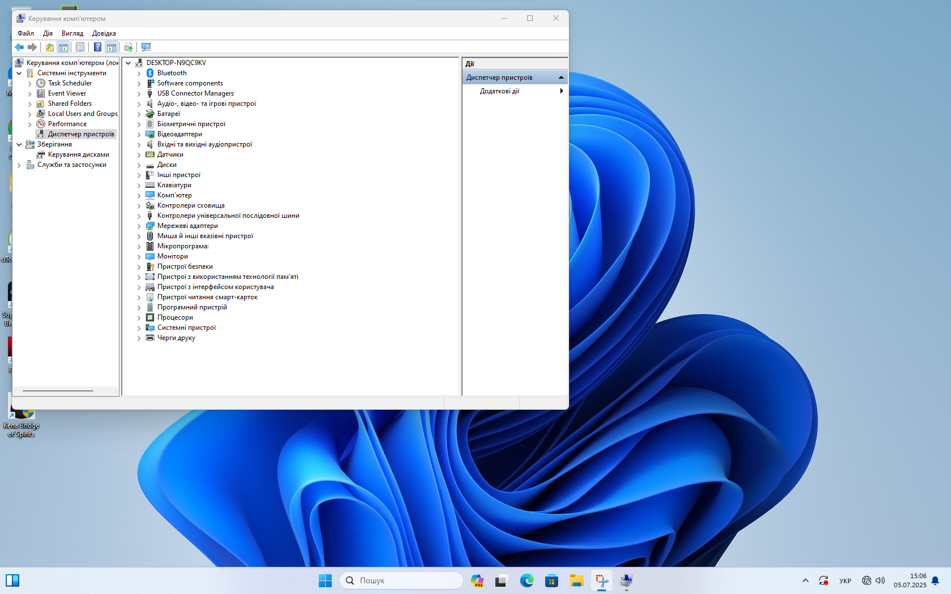Screen dimensions: 951x594
Task: Open the Вигляд menu
Action: (72, 33)
